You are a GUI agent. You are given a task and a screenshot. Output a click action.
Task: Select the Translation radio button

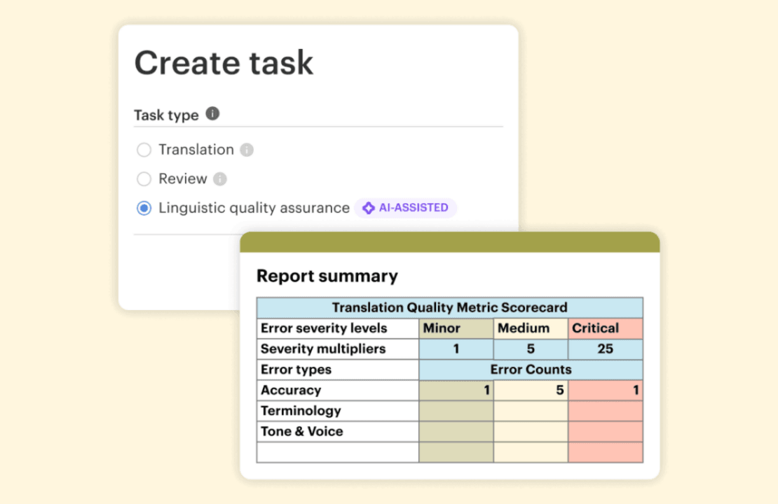coord(144,150)
